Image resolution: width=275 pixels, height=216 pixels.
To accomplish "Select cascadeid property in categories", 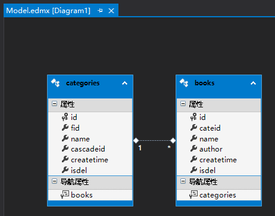I will (x=90, y=149).
